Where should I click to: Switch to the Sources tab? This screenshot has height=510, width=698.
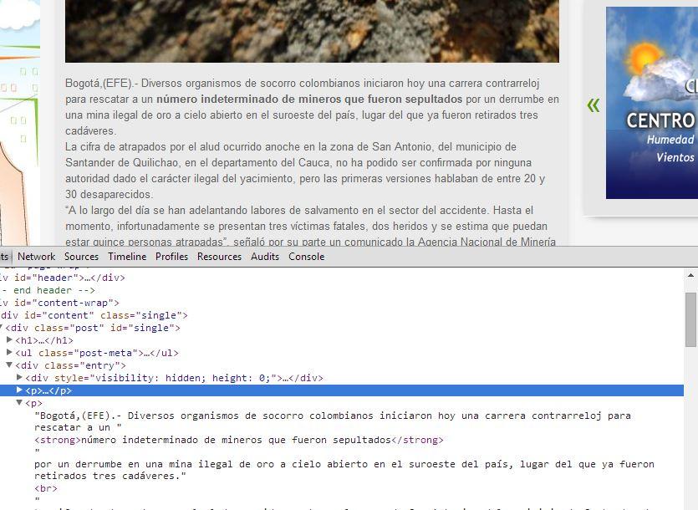[81, 257]
